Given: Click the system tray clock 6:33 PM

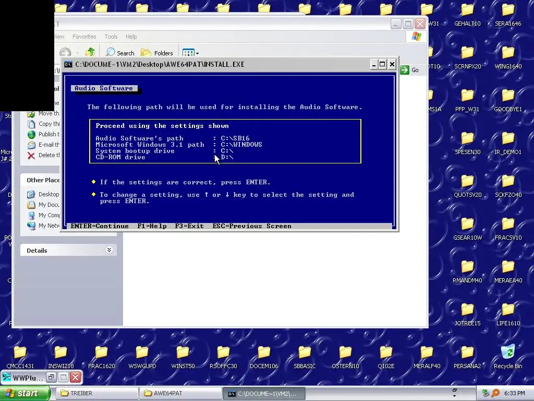Looking at the screenshot, I should point(514,393).
